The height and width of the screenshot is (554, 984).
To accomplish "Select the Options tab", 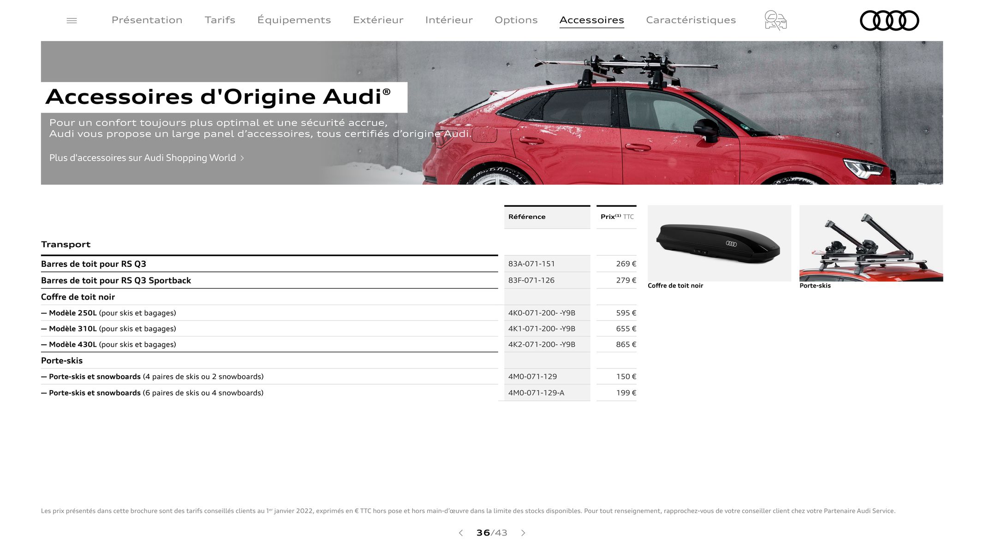I will [x=516, y=20].
